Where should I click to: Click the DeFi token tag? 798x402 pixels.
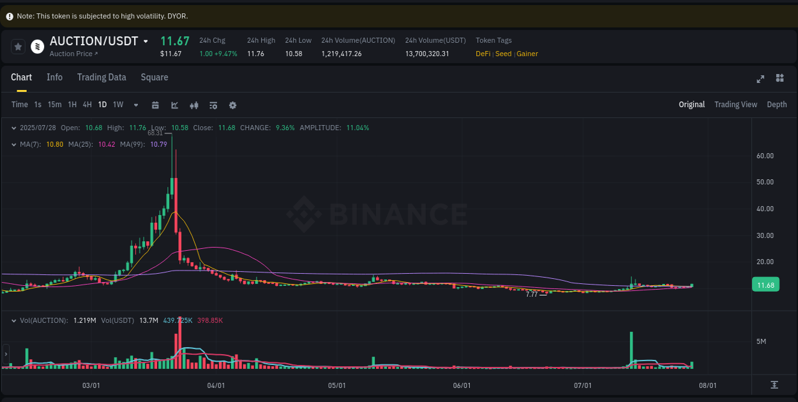tap(483, 54)
